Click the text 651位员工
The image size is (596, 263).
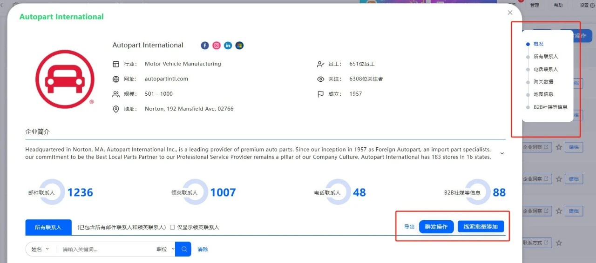[x=362, y=64]
